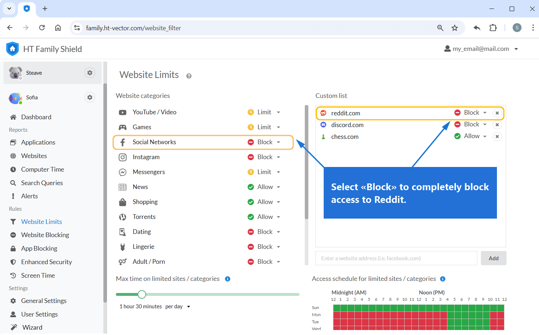Image resolution: width=539 pixels, height=335 pixels.
Task: Click the Instagram category icon
Action: [123, 157]
